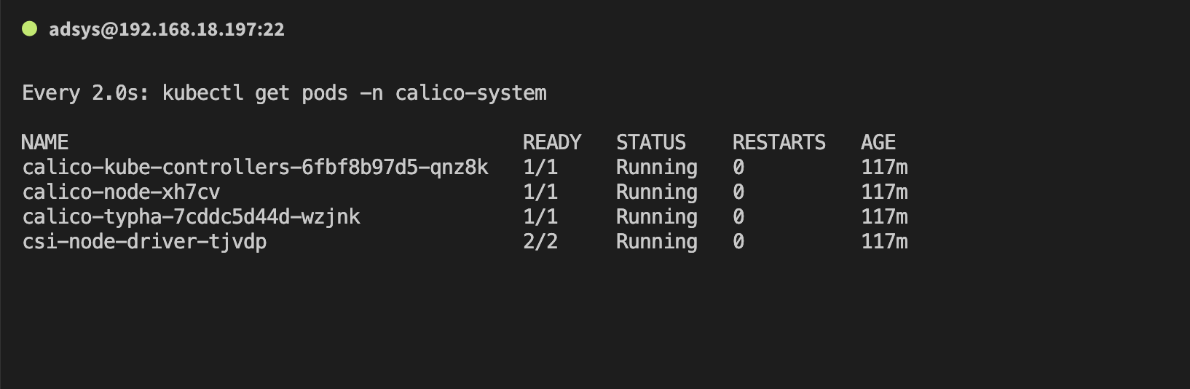Click the Every 2.0s watch interval text
Screen dimensions: 1190x389
86,94
